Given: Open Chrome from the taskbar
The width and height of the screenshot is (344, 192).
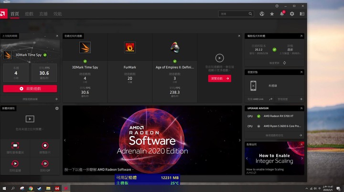Looking at the screenshot, I should tap(31, 188).
